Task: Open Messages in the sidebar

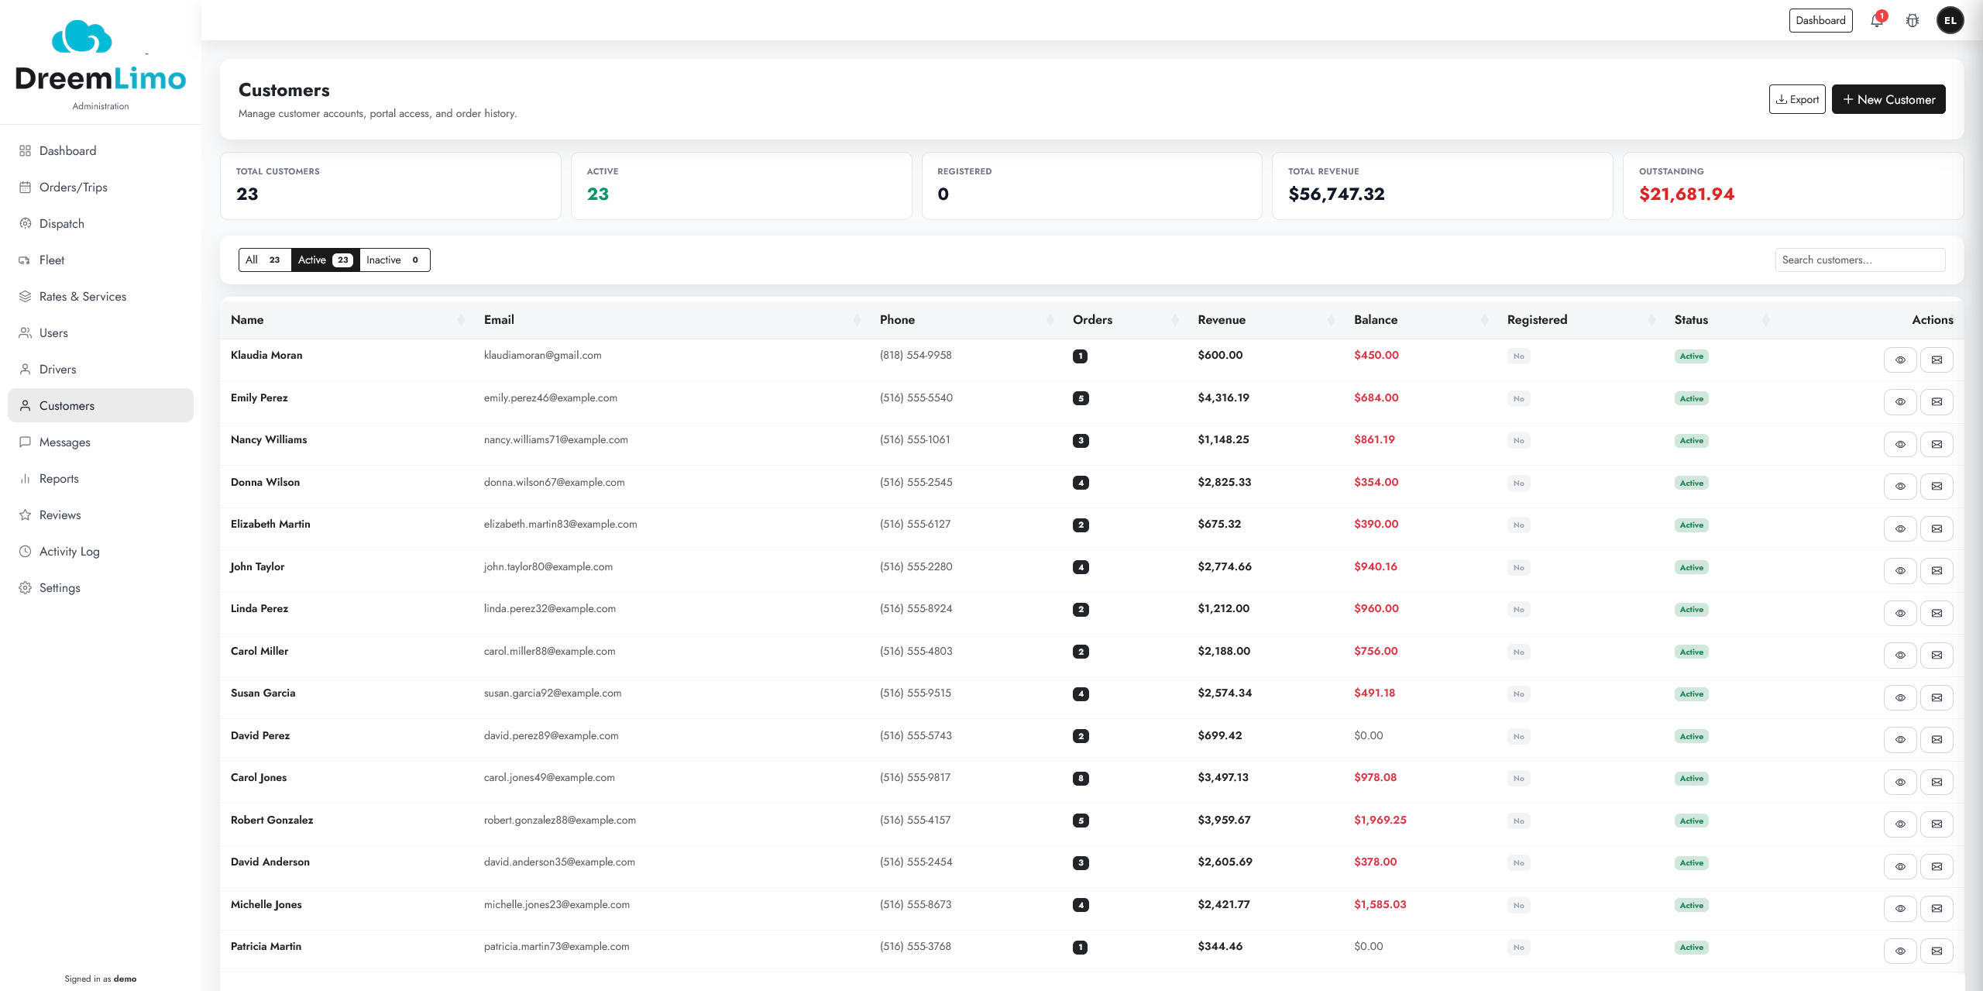Action: (x=101, y=442)
